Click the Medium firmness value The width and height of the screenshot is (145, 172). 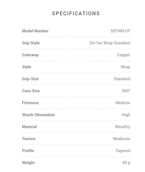123,103
